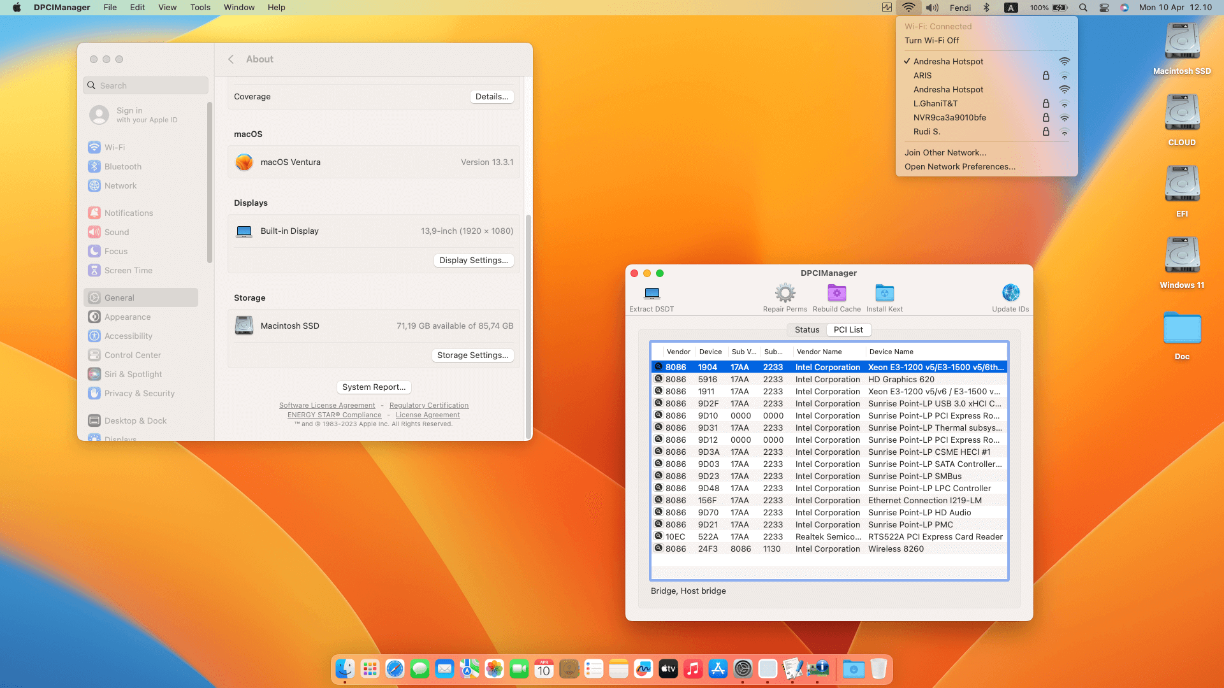Image resolution: width=1224 pixels, height=688 pixels.
Task: Sort PCI list by Vendor column header
Action: click(678, 352)
